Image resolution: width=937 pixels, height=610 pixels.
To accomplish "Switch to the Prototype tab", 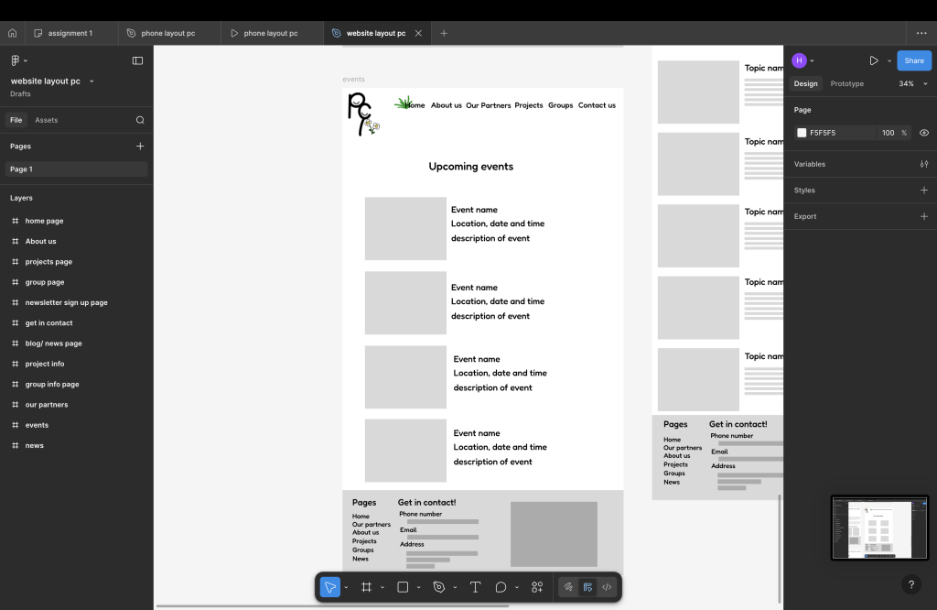I will pos(846,83).
